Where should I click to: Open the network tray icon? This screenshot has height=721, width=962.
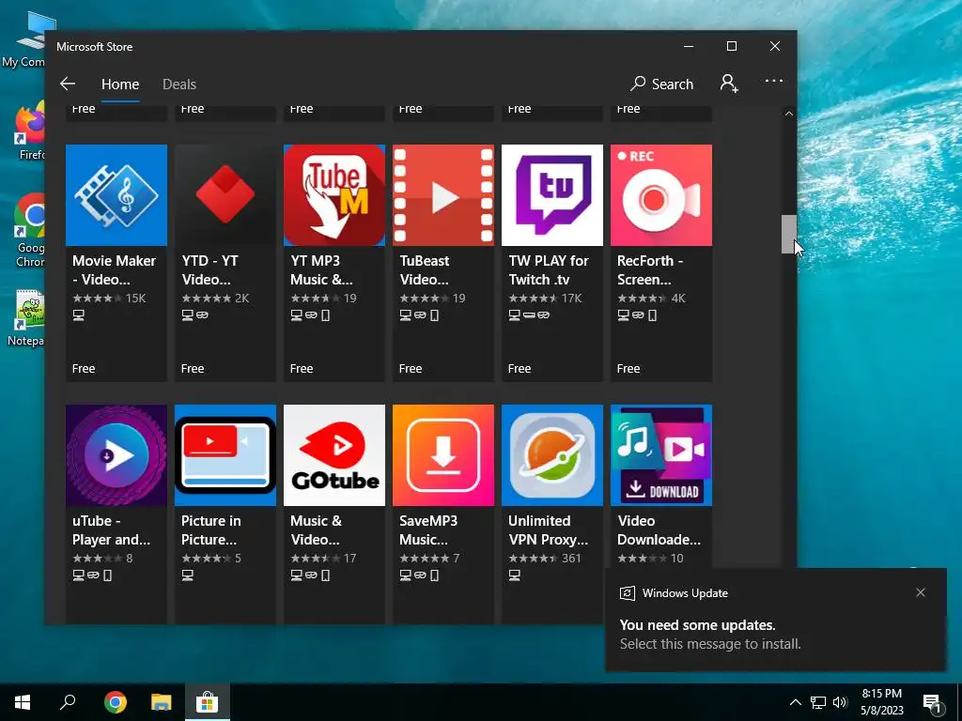coord(818,702)
